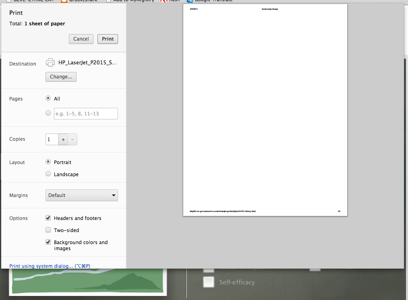The width and height of the screenshot is (408, 300).
Task: Click Change... destination button
Action: (x=61, y=77)
